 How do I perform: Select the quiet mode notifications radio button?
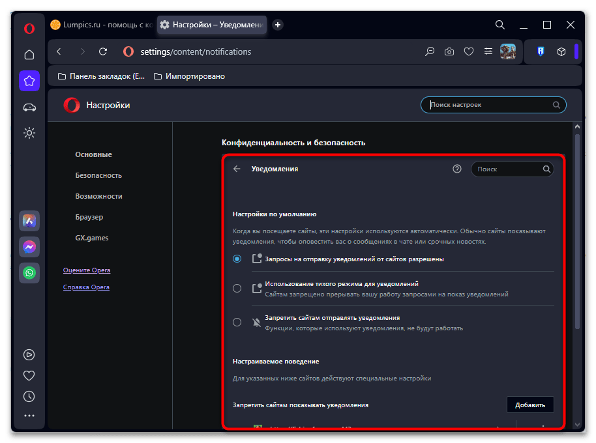[x=237, y=289]
